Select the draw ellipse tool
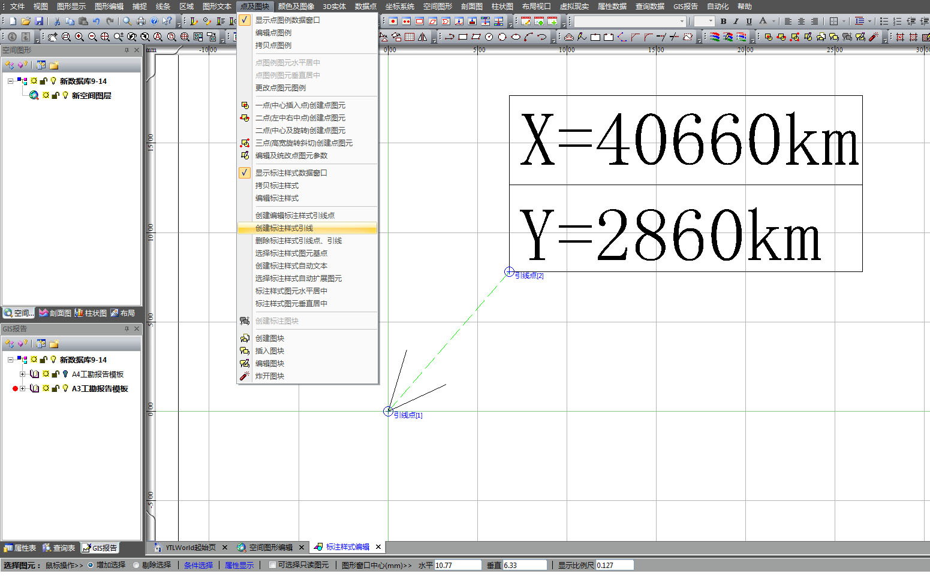The image size is (930, 580). coord(516,37)
